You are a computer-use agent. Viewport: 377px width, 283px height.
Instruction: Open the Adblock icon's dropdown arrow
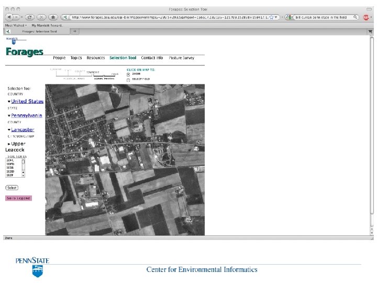(371, 17)
